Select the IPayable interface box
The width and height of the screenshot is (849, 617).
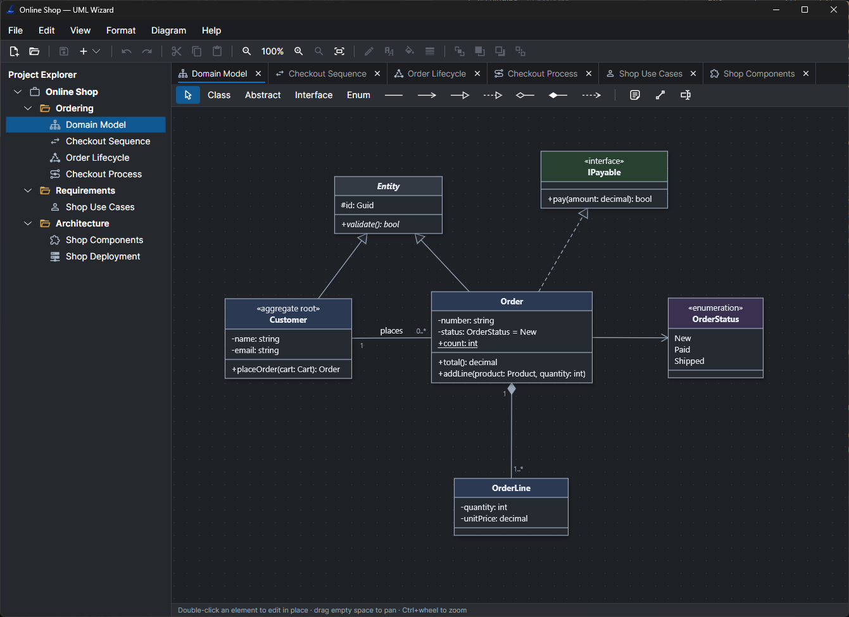tap(604, 180)
